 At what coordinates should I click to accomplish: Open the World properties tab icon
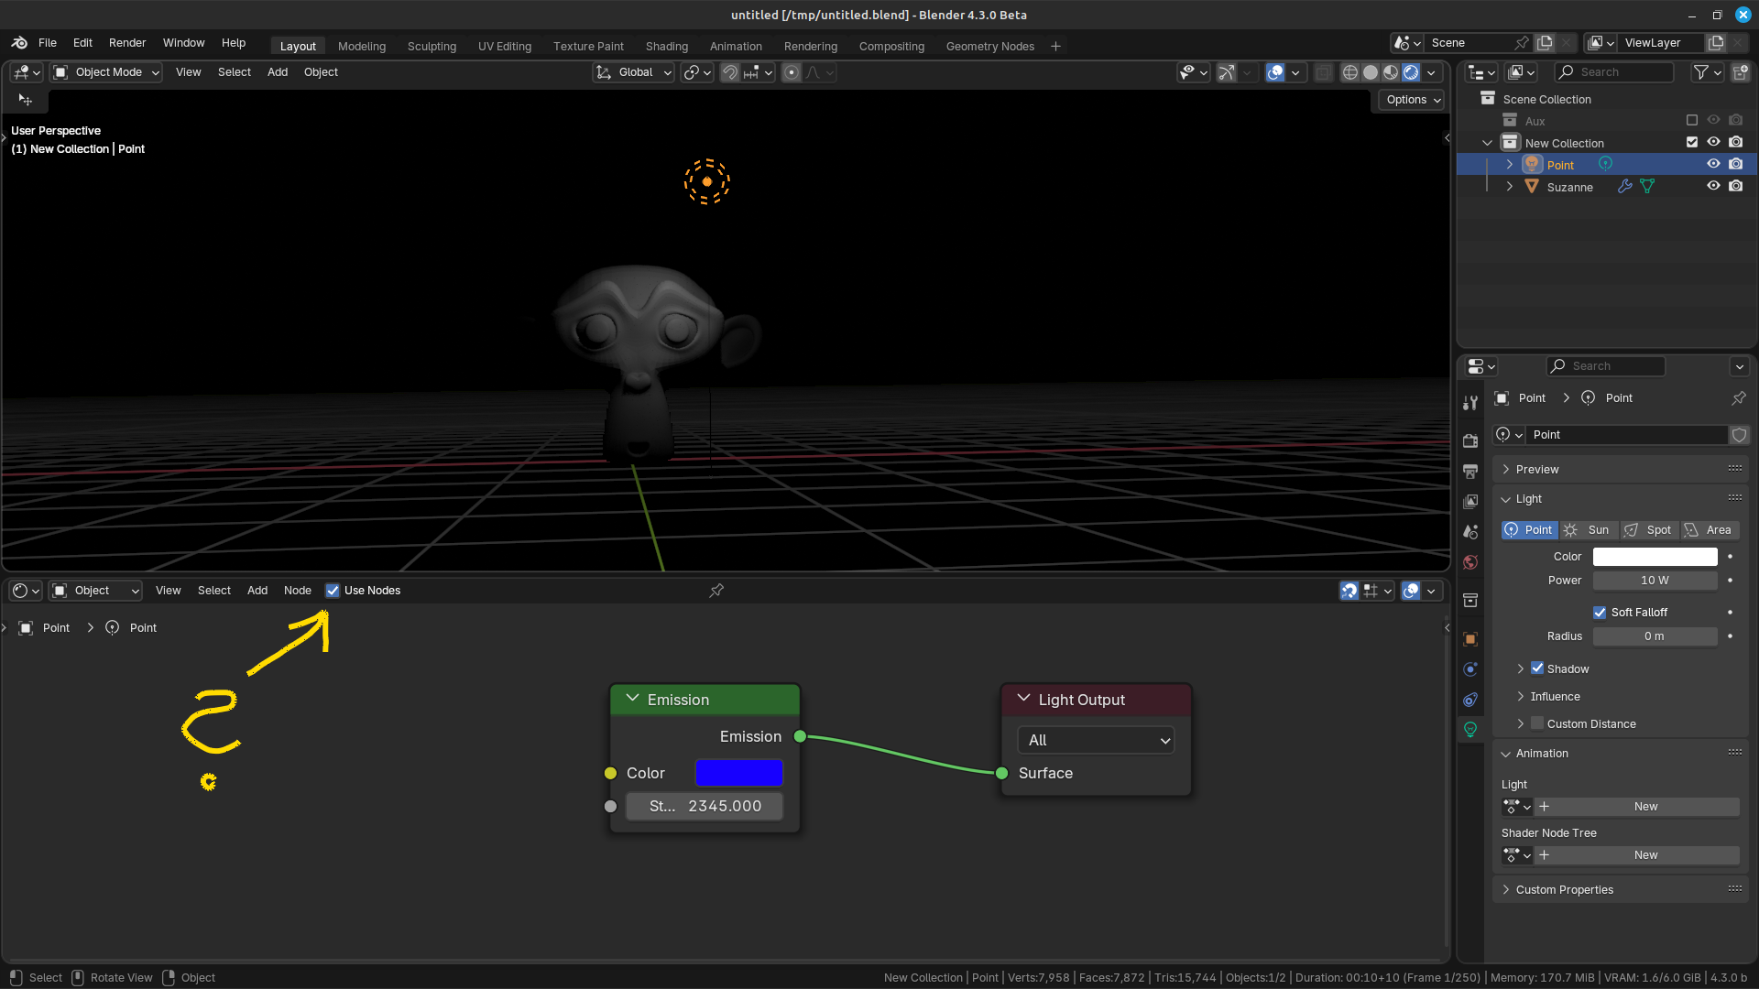tap(1470, 562)
